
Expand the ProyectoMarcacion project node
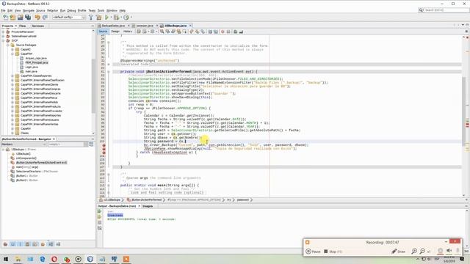coord(3,32)
